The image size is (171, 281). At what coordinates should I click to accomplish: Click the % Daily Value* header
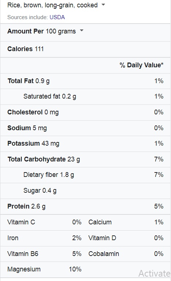pyautogui.click(x=142, y=65)
